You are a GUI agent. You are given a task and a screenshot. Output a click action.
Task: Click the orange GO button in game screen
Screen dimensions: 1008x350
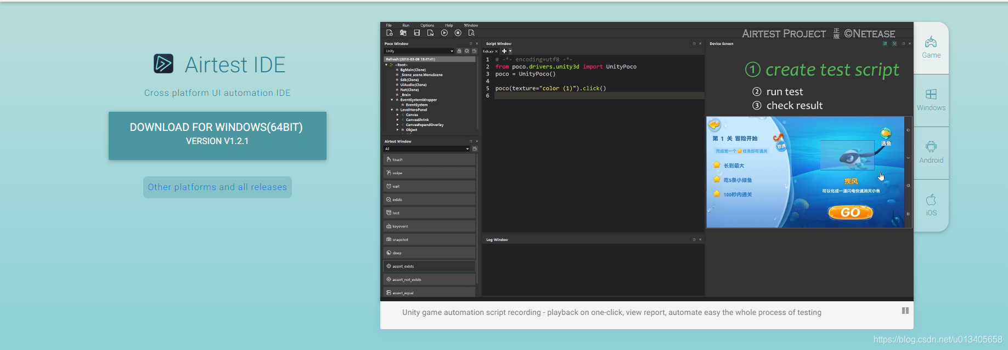pos(850,213)
